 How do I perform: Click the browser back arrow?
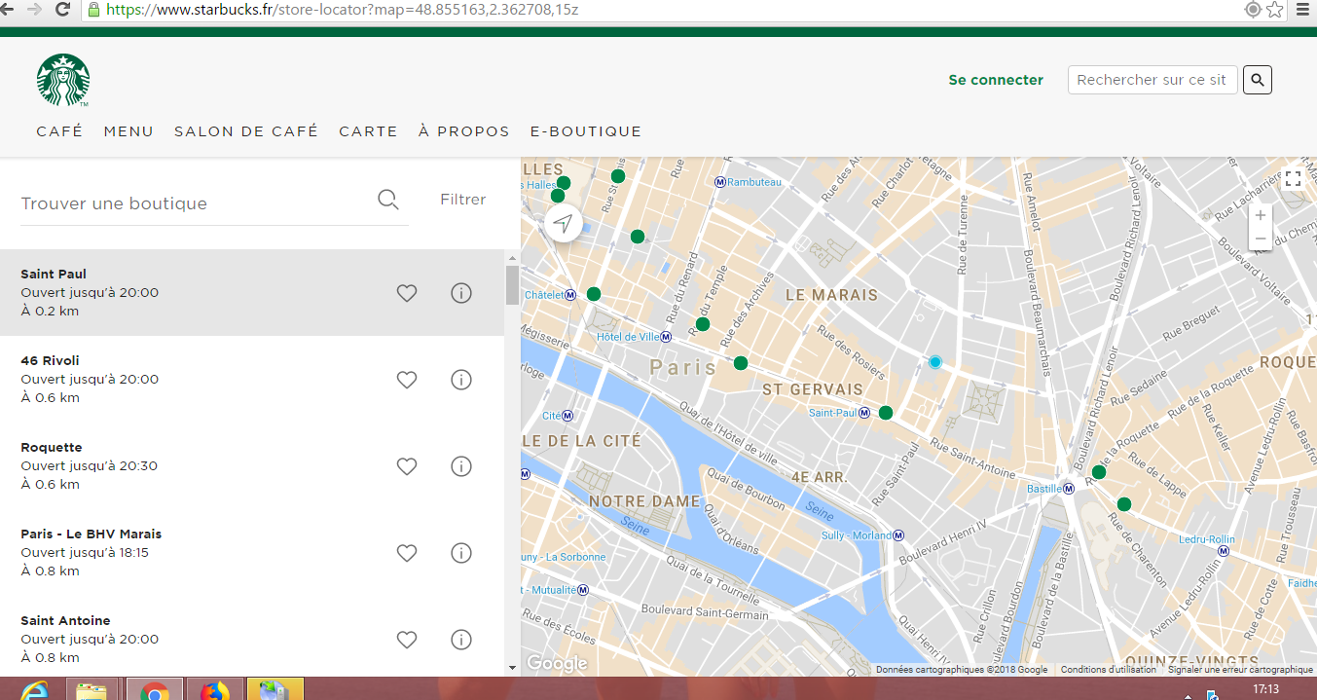click(9, 10)
